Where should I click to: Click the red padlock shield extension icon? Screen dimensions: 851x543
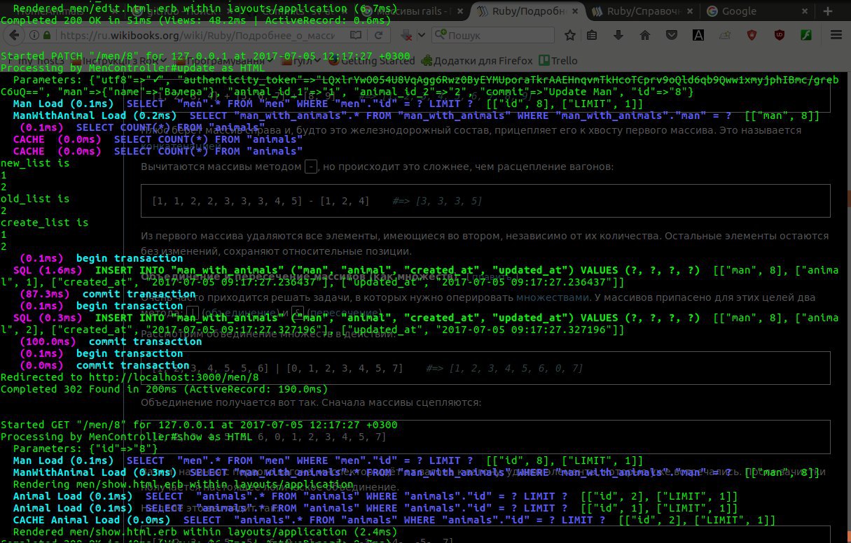point(752,35)
